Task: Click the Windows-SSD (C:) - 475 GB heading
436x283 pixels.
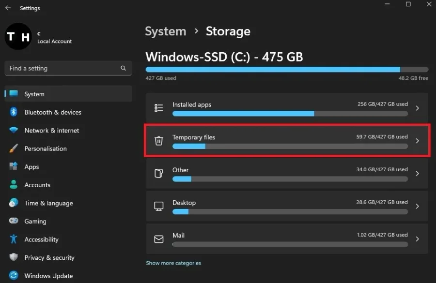Action: 224,57
